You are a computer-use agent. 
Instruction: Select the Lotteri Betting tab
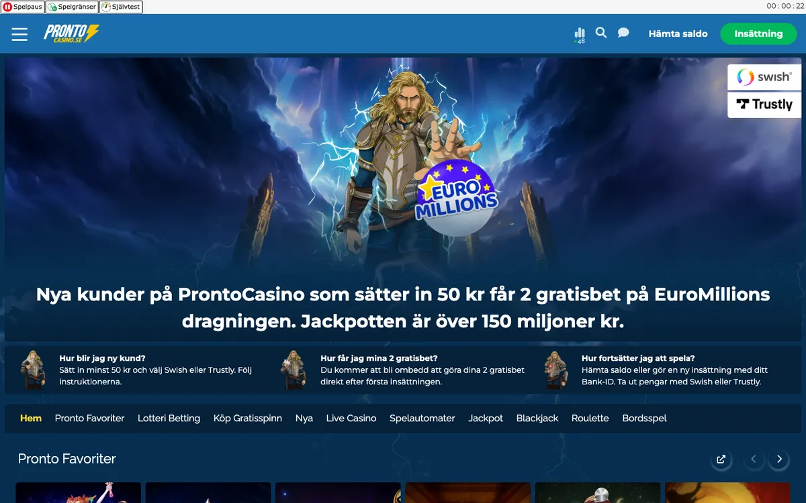[x=169, y=418]
